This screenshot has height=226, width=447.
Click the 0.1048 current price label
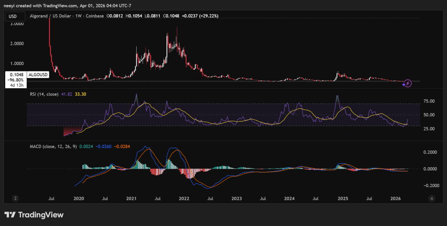pos(16,75)
